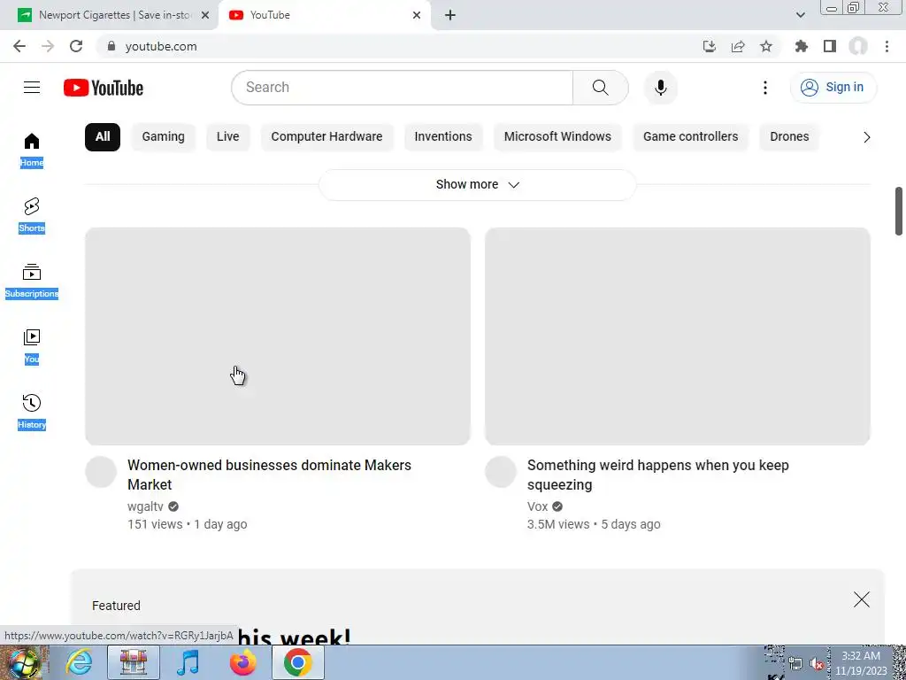Select the Microsoft Windows chip
Screen dimensions: 906x680
pyautogui.click(x=557, y=137)
